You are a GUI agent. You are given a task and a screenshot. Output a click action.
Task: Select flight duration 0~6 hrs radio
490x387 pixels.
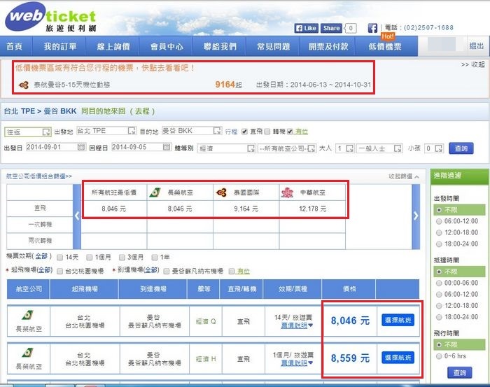click(439, 356)
